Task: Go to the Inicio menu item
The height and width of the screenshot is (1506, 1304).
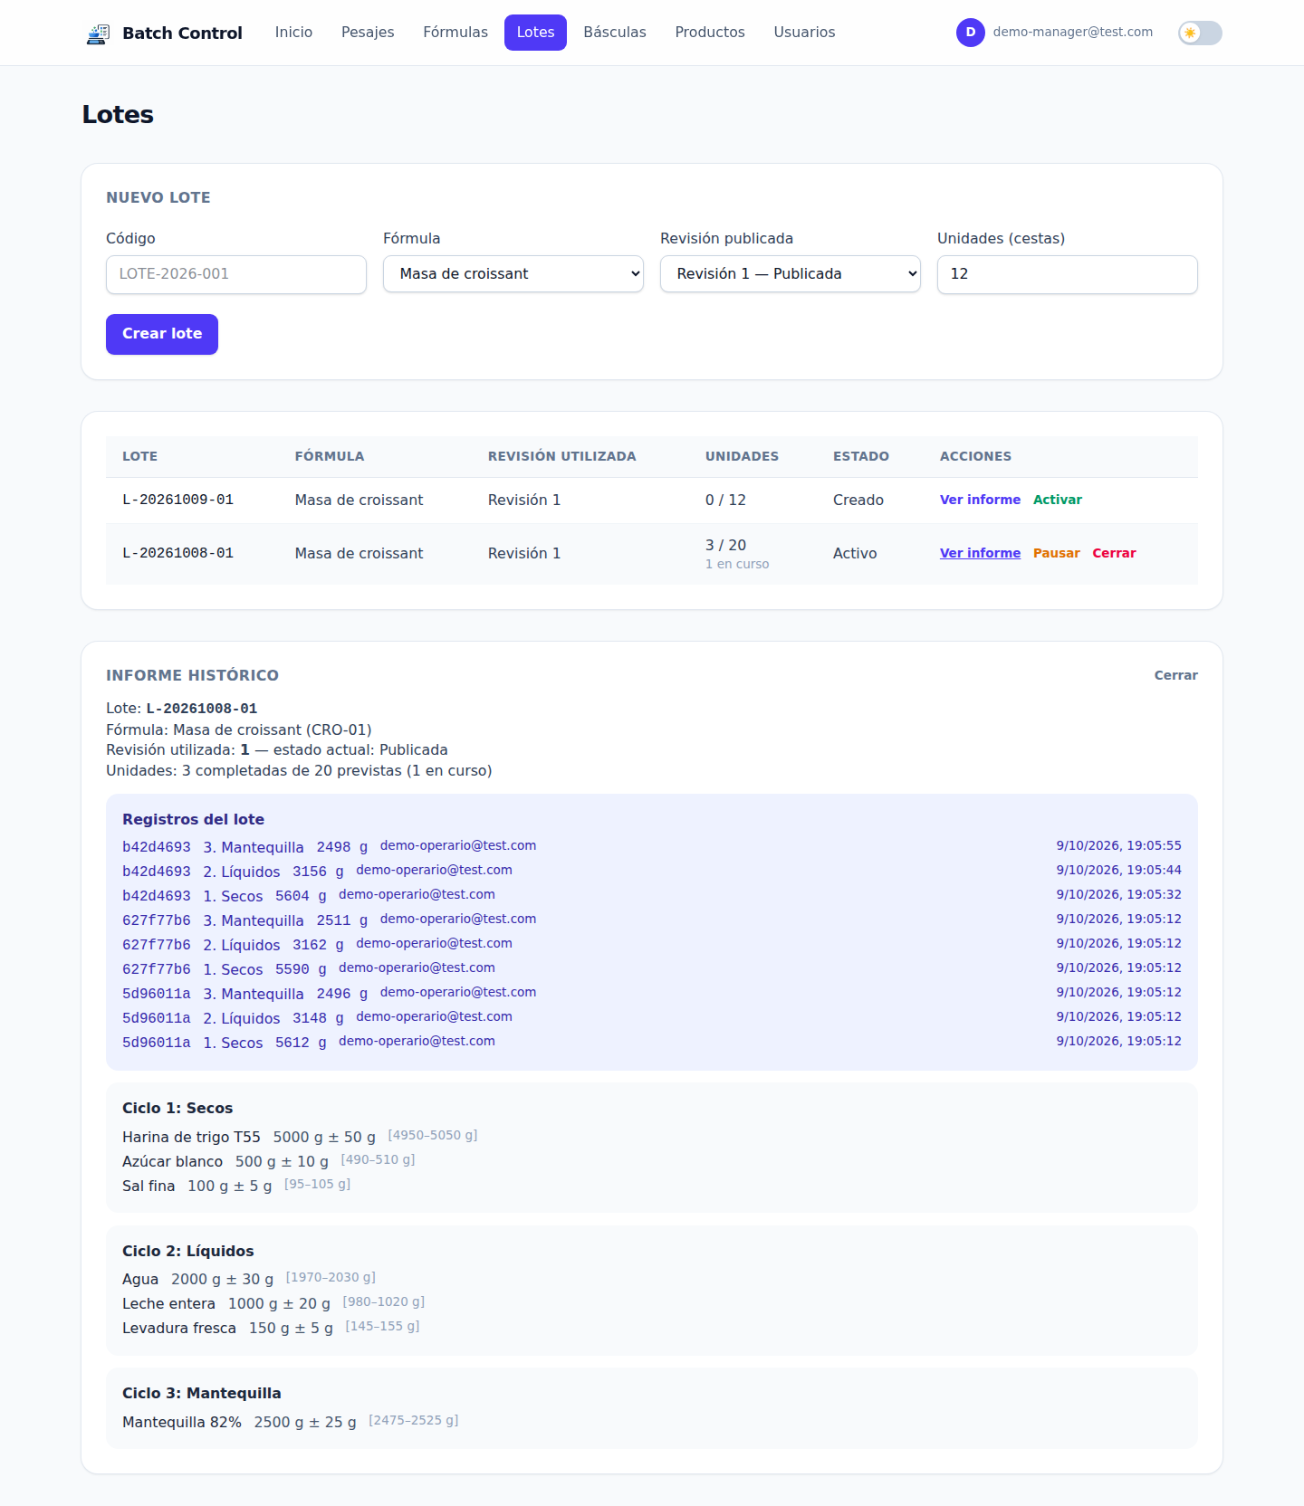Action: point(293,33)
